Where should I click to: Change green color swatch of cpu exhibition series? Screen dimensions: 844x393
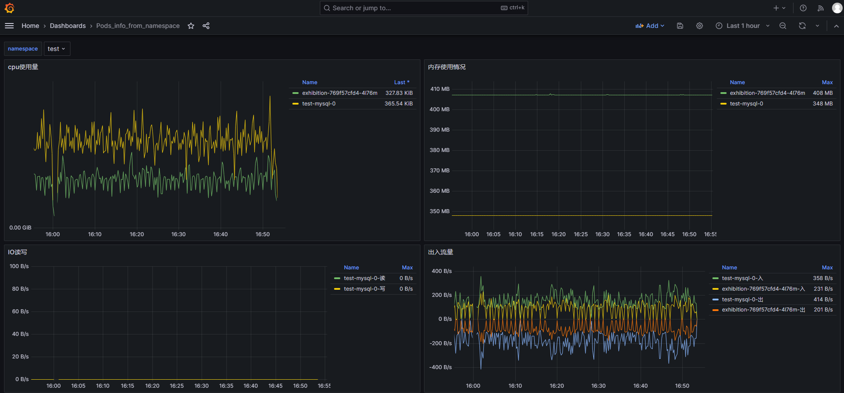click(296, 93)
